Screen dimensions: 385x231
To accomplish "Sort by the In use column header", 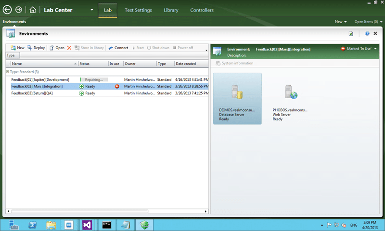I will 115,64.
